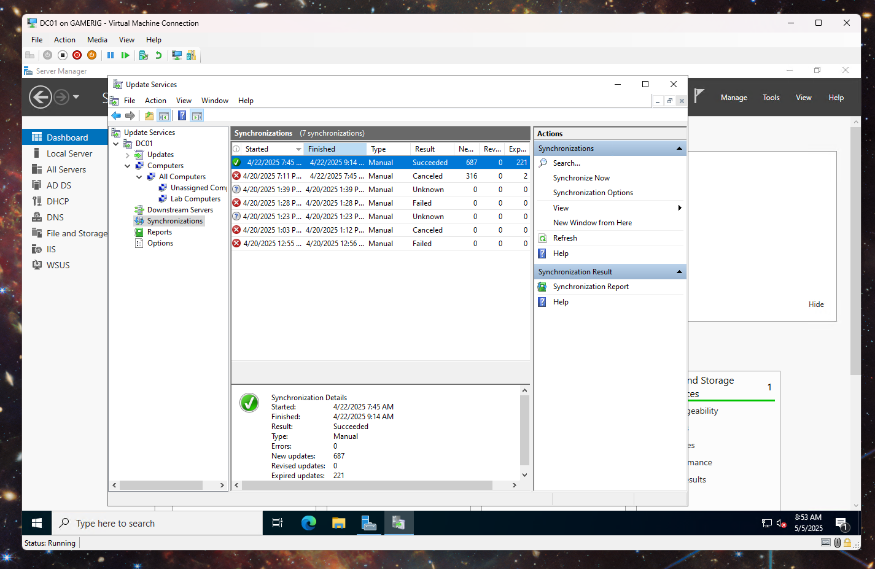Viewport: 875px width, 569px height.
Task: Open Synchronization Options action
Action: [x=593, y=193]
